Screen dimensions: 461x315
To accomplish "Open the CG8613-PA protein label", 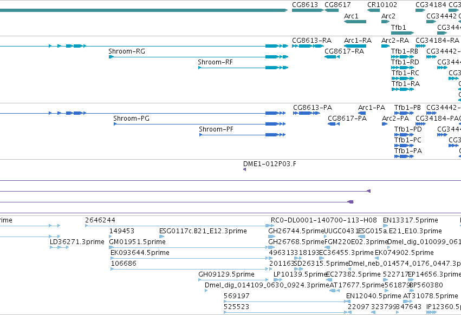I will (x=313, y=108).
